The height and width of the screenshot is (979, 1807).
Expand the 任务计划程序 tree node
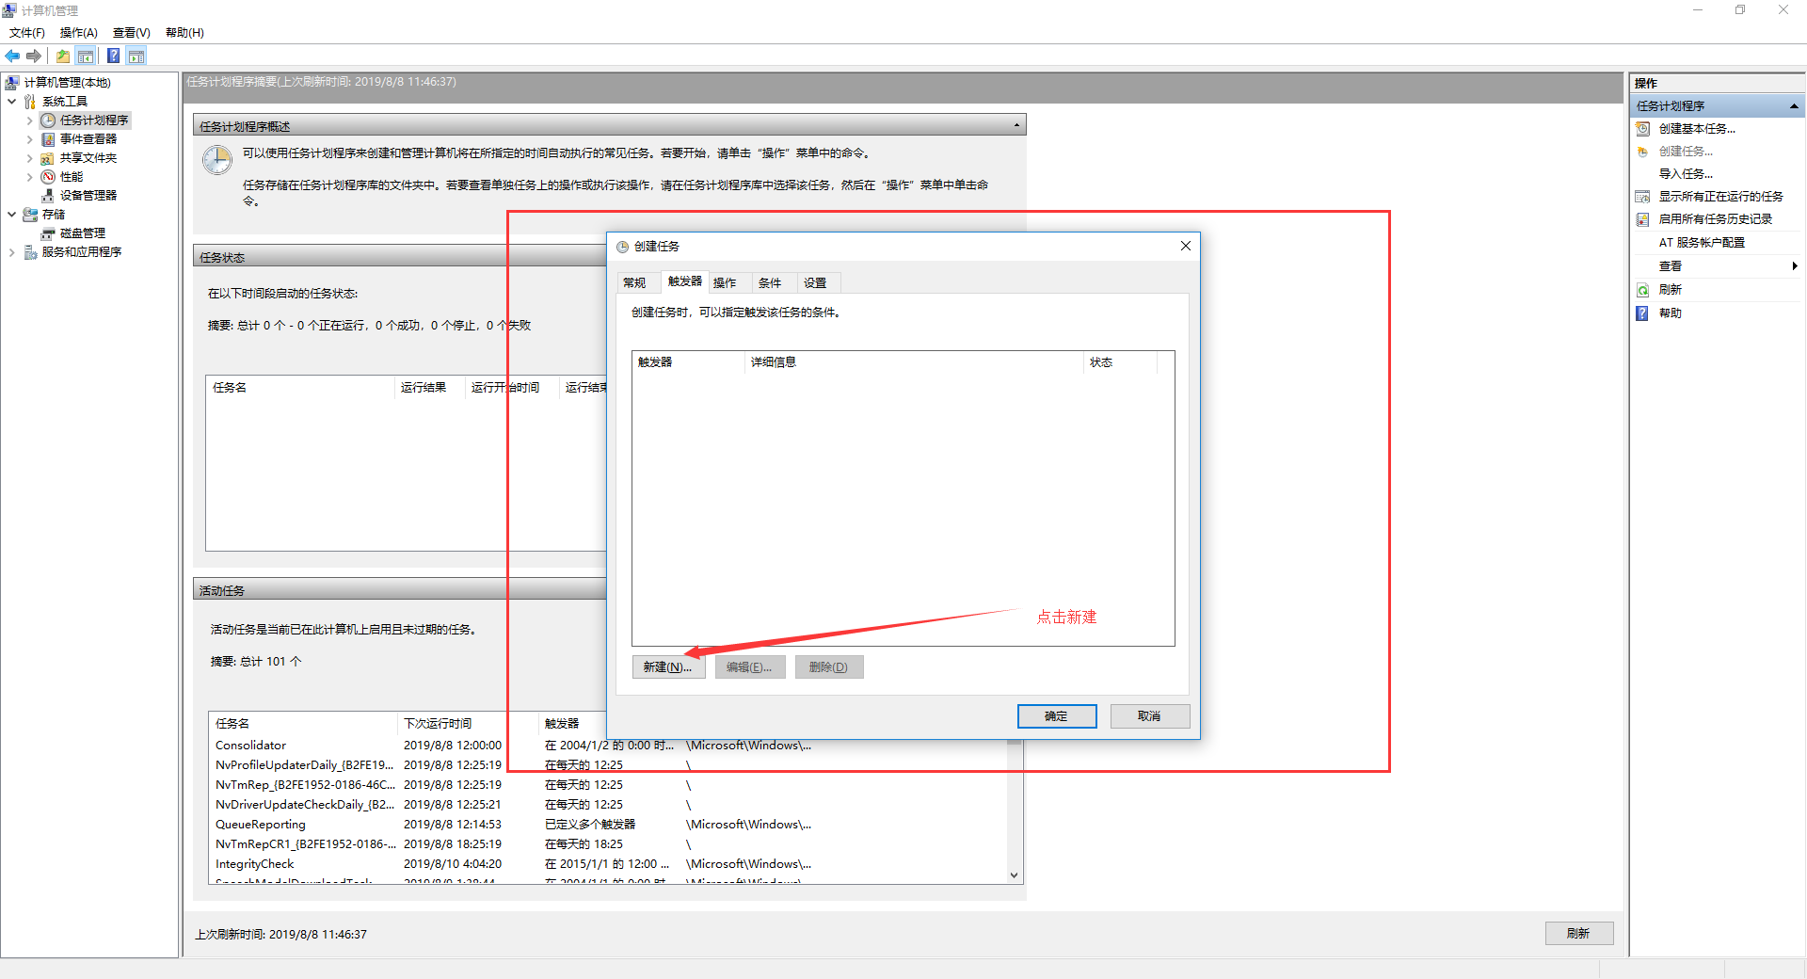(x=29, y=120)
